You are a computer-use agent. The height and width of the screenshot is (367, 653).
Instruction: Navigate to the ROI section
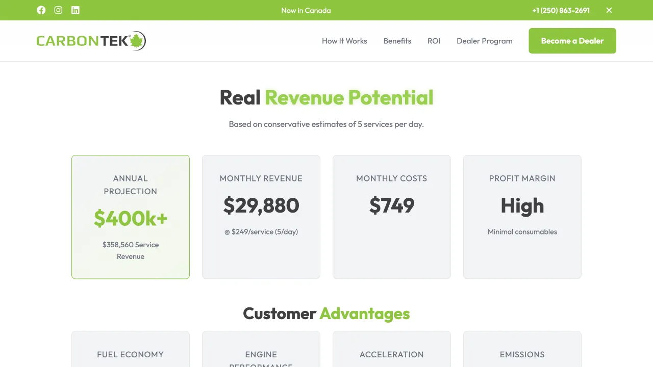pyautogui.click(x=434, y=41)
